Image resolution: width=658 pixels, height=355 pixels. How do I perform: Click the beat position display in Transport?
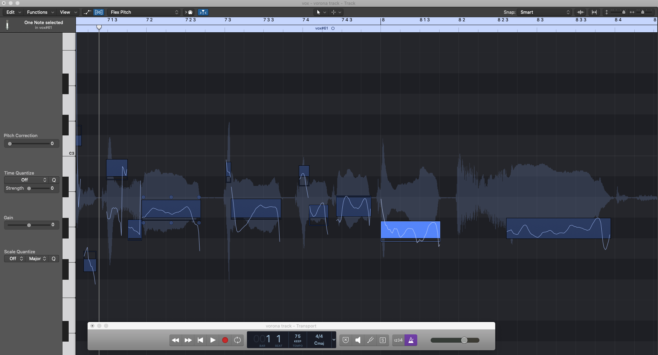[279, 340]
